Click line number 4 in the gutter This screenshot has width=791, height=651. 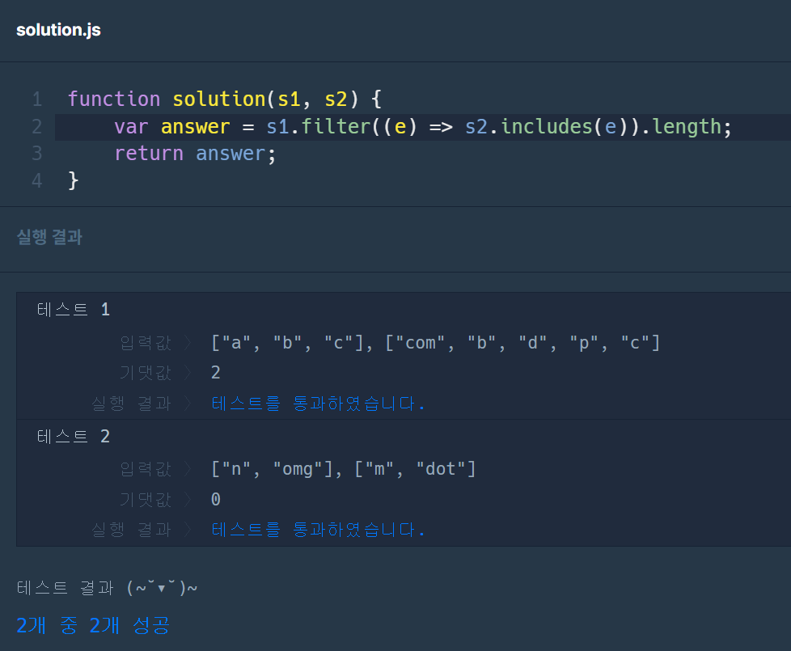pos(37,180)
